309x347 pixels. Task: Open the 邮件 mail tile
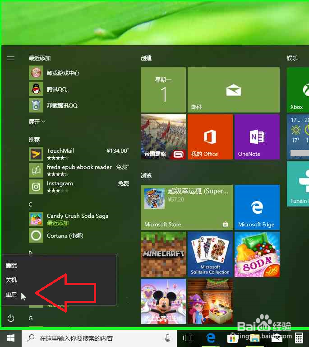pyautogui.click(x=234, y=90)
